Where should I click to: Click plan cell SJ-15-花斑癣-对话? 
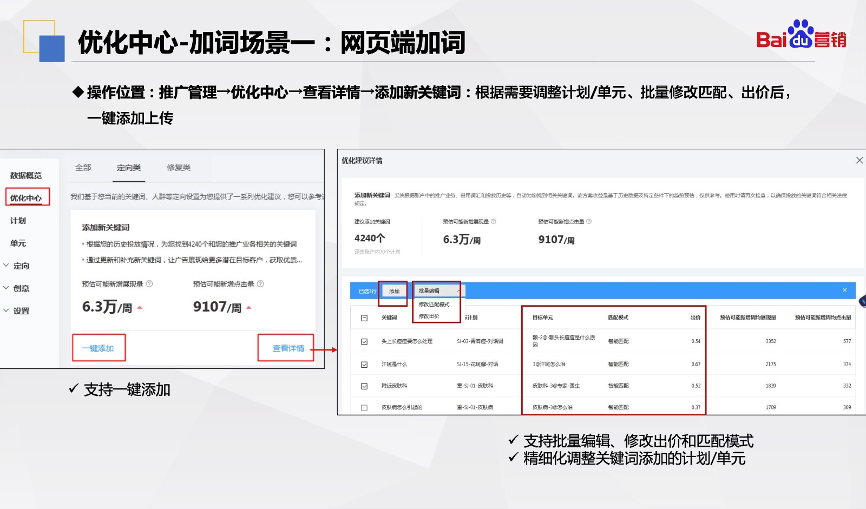[477, 365]
